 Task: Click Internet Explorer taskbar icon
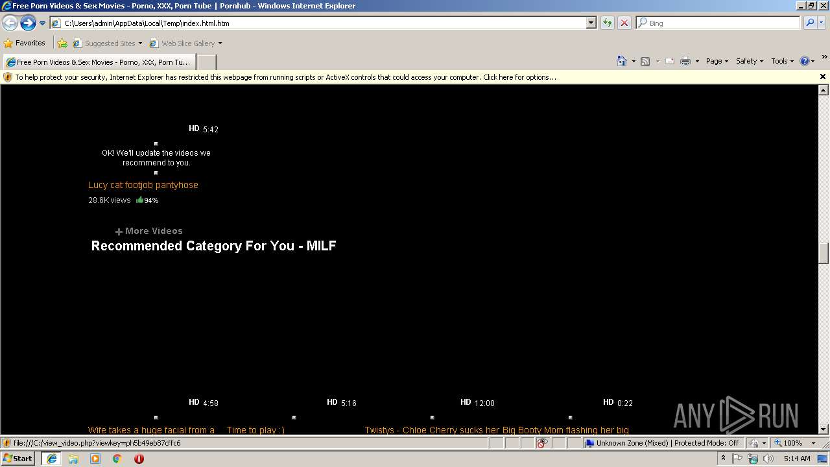pyautogui.click(x=52, y=459)
